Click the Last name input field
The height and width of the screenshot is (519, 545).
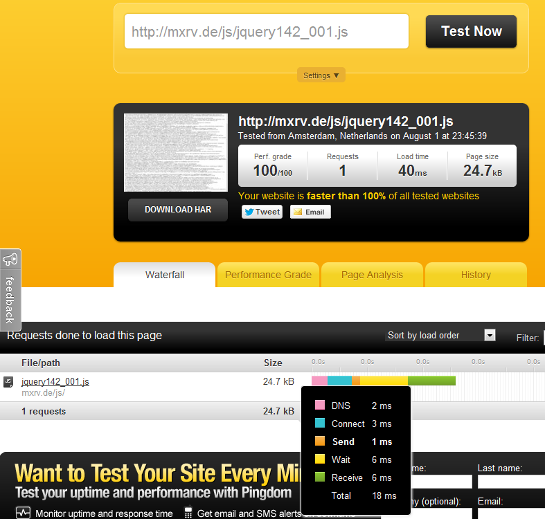coord(511,482)
